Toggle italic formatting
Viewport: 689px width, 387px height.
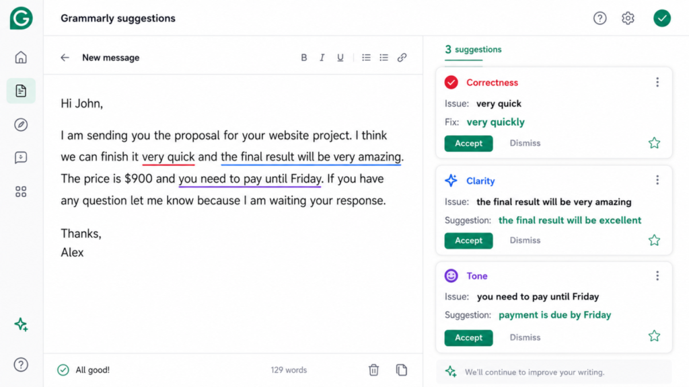pyautogui.click(x=322, y=58)
